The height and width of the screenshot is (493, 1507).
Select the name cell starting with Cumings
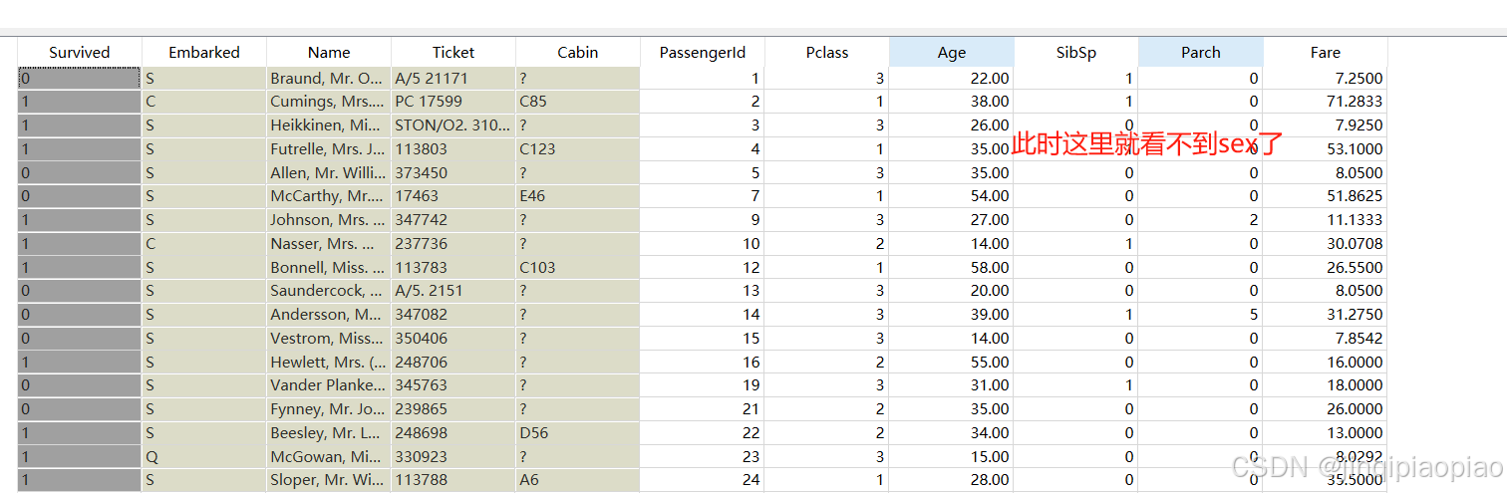coord(328,102)
